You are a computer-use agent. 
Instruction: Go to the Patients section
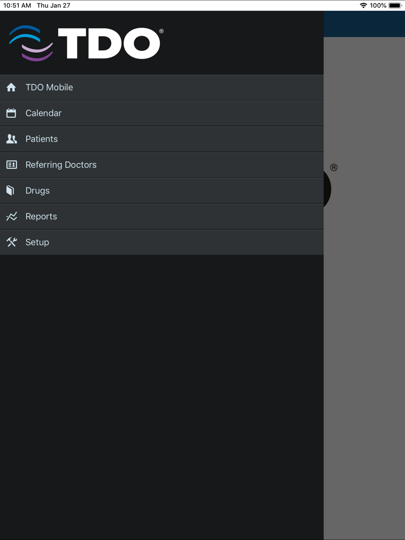click(162, 139)
